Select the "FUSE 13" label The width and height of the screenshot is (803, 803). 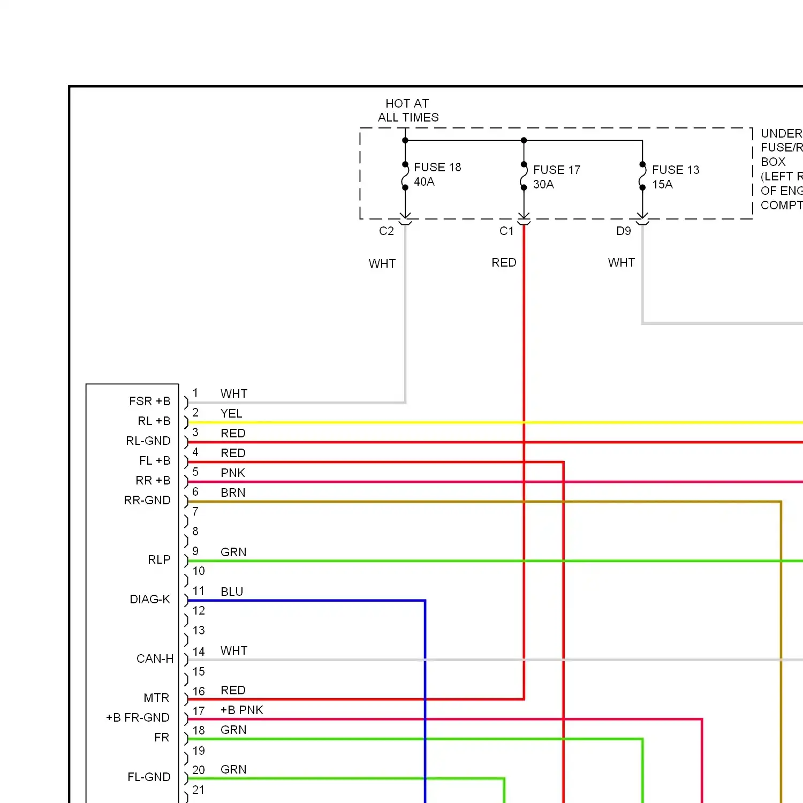pos(676,170)
